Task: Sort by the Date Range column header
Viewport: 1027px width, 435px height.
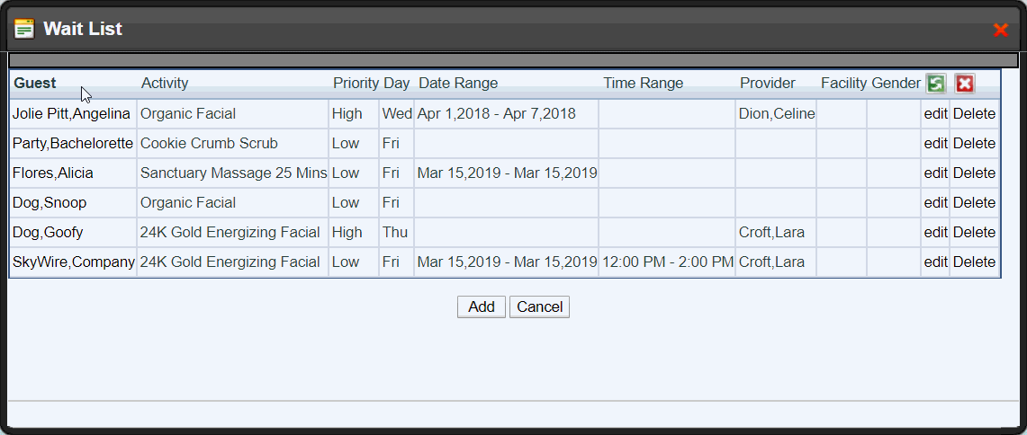Action: 458,83
